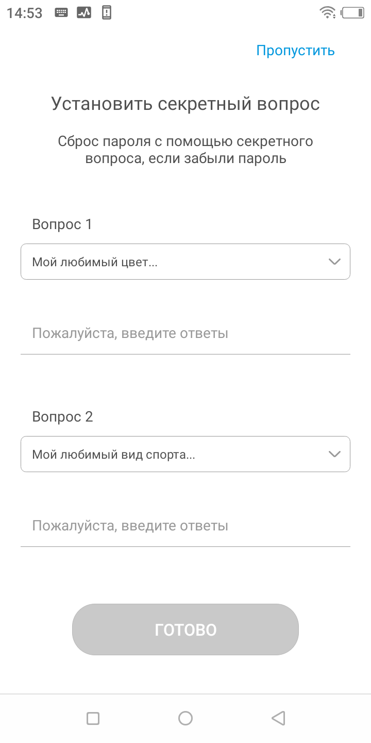Screen dimensions: 371x743
Task: Tap the "Установить секретный вопрос" heading
Action: (x=185, y=104)
